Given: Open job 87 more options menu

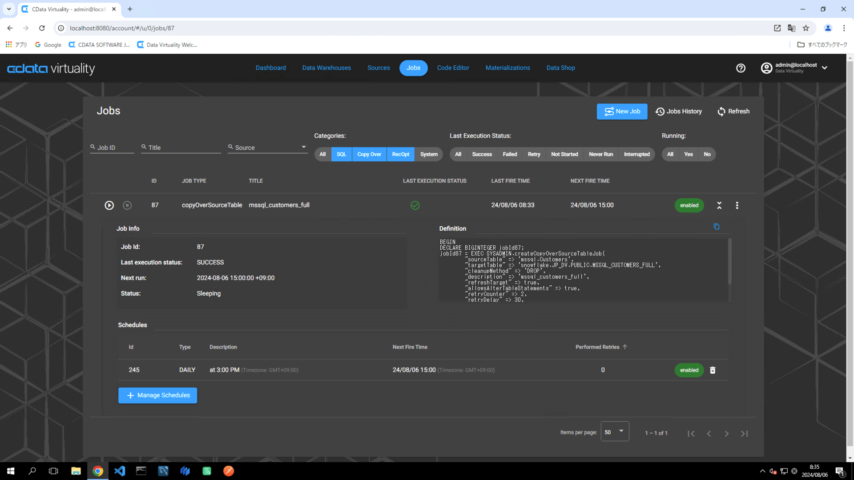Looking at the screenshot, I should click(737, 205).
